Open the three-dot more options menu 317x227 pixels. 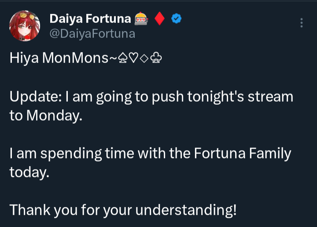pyautogui.click(x=302, y=23)
